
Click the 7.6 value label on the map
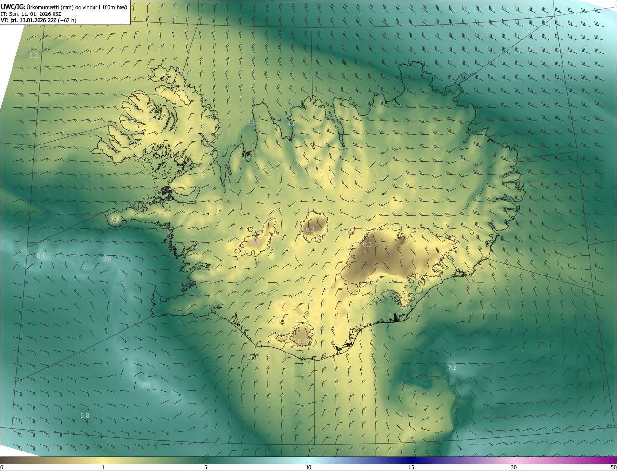[x=107, y=259]
